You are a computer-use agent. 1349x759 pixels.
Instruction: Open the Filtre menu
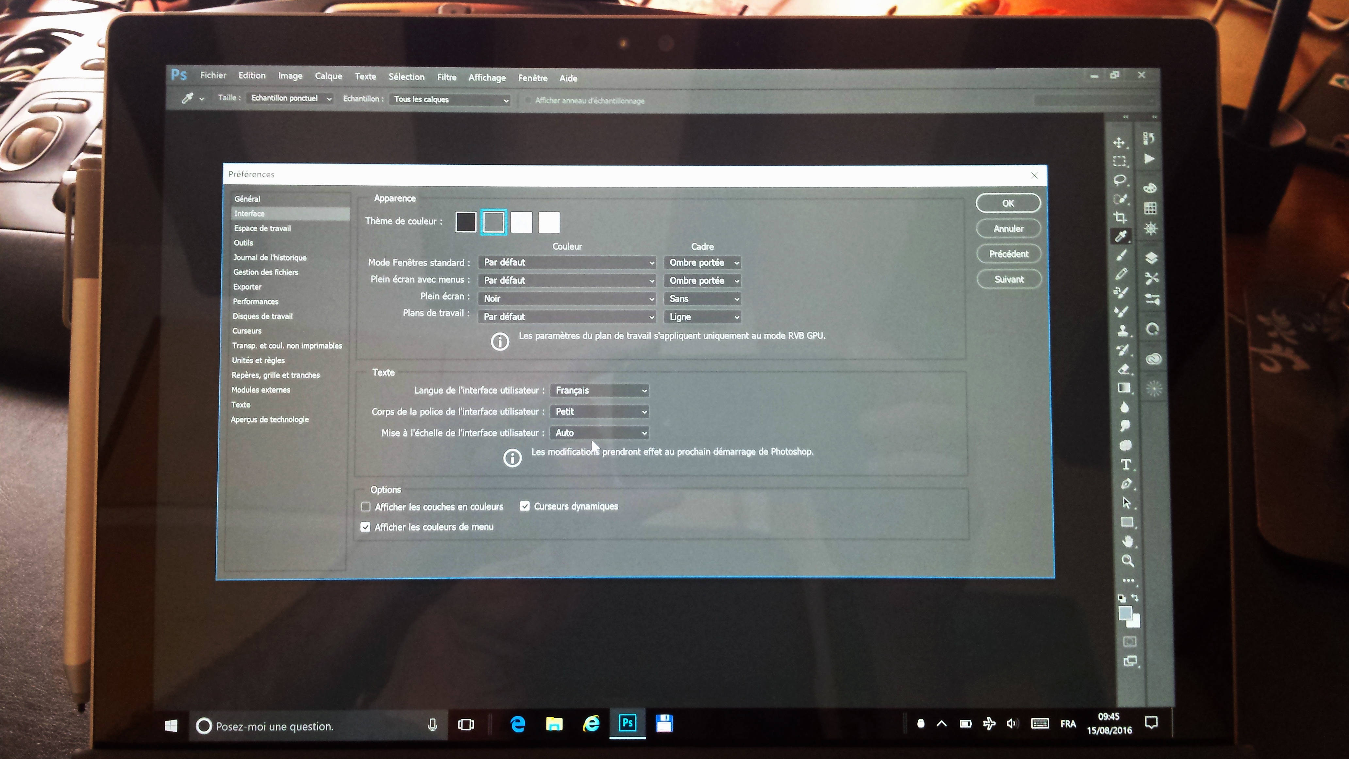pos(446,77)
